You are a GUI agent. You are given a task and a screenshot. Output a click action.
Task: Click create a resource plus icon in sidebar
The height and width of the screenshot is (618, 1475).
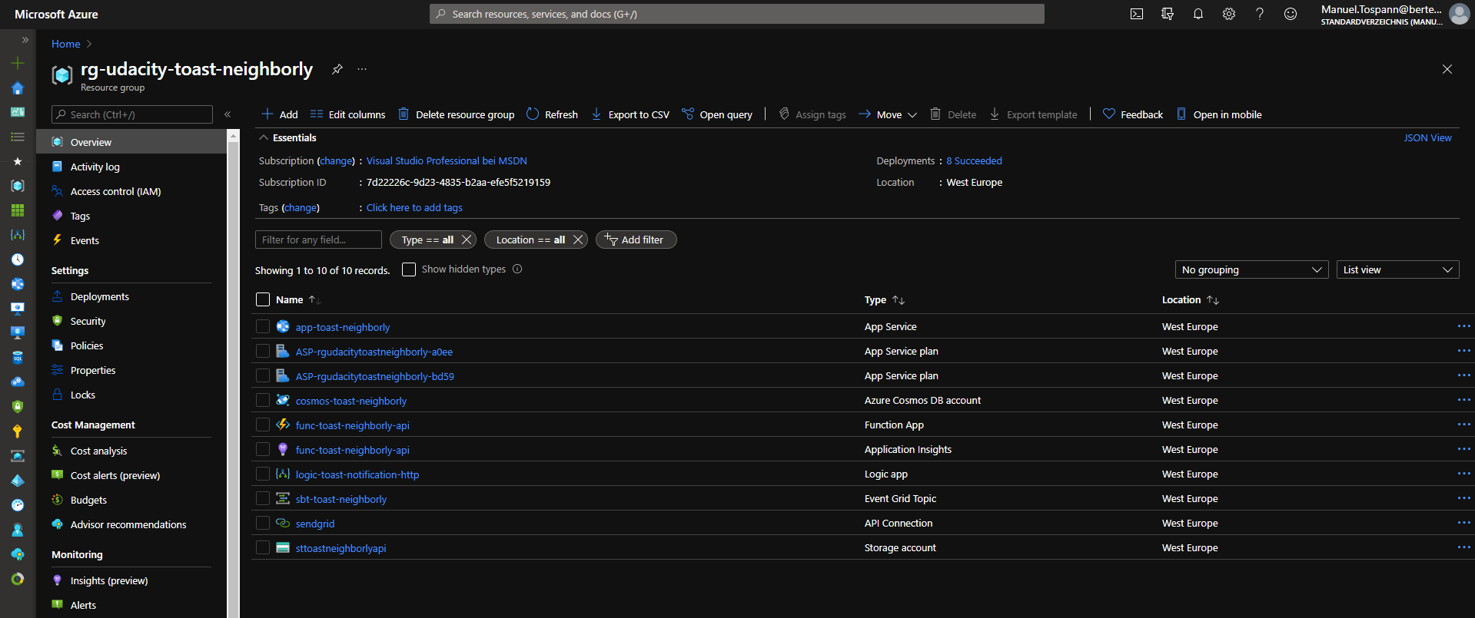pos(18,63)
